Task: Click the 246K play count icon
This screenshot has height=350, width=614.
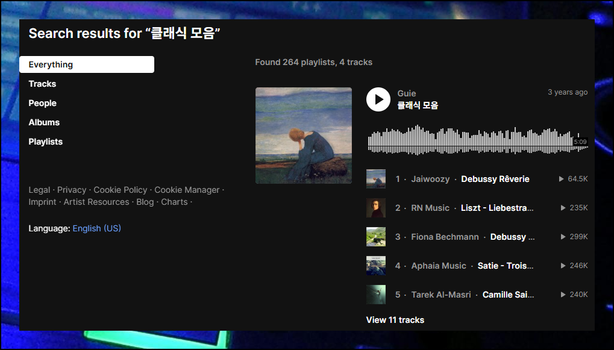Action: (563, 266)
